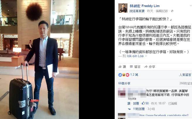Screen dimensions: 192x119
Task: Expand the 11則回覆 replies thread
Action: 139,109
